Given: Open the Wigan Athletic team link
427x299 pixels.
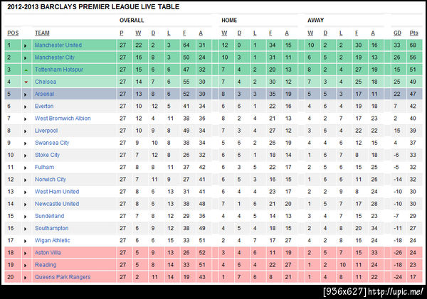Looking at the screenshot, I should coord(53,240).
